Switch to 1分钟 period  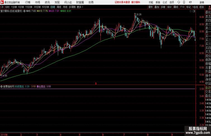pyautogui.click(x=14, y=7)
